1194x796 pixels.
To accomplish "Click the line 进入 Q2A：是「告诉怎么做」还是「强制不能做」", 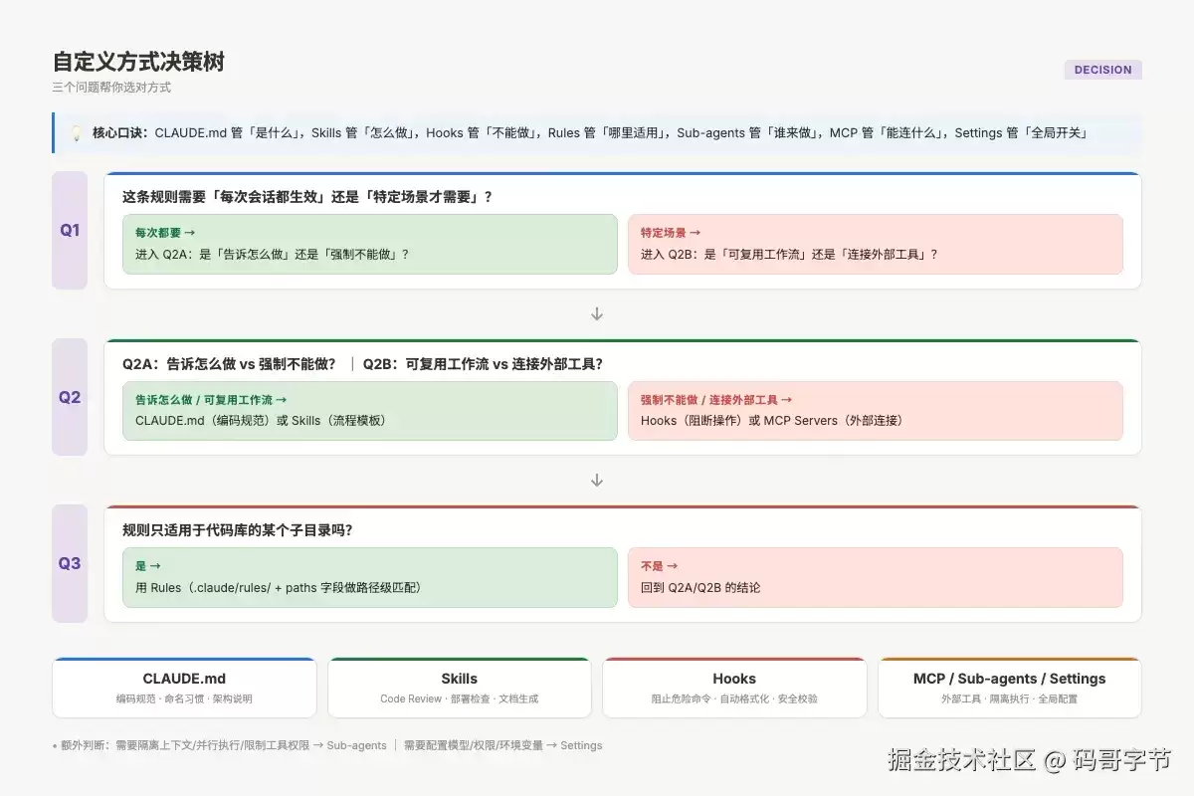I will [x=273, y=255].
